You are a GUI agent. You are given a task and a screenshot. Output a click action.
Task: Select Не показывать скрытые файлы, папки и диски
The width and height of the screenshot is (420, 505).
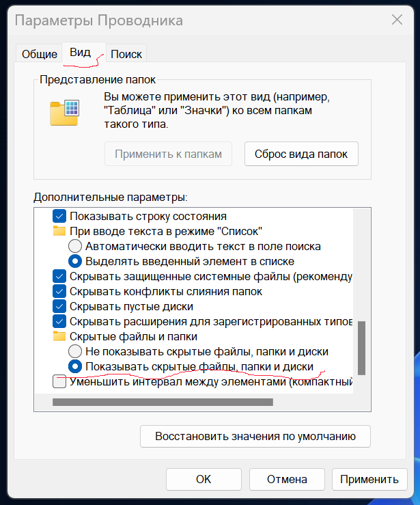pyautogui.click(x=75, y=351)
